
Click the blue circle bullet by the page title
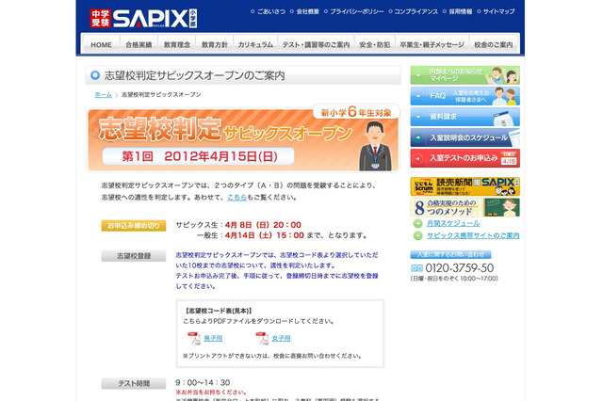point(95,75)
